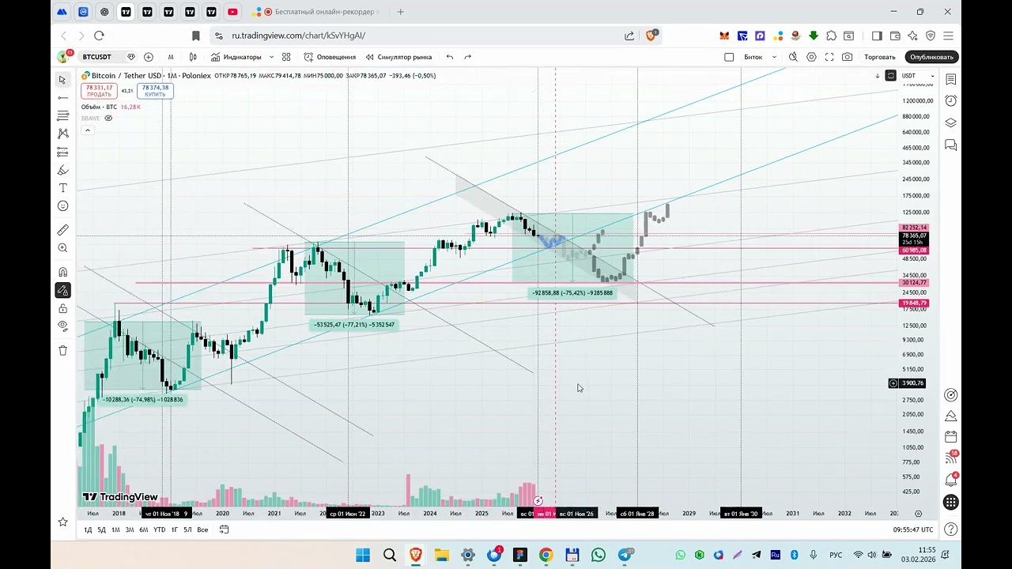Click the Оповещения alerts button
This screenshot has width=1012, height=569.
coord(330,57)
